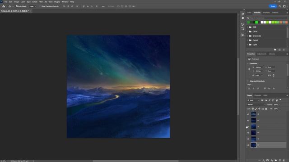Image resolution: width=289 pixels, height=162 pixels.
Task: Toggle width-height link in Transform
Action: click(249, 69)
